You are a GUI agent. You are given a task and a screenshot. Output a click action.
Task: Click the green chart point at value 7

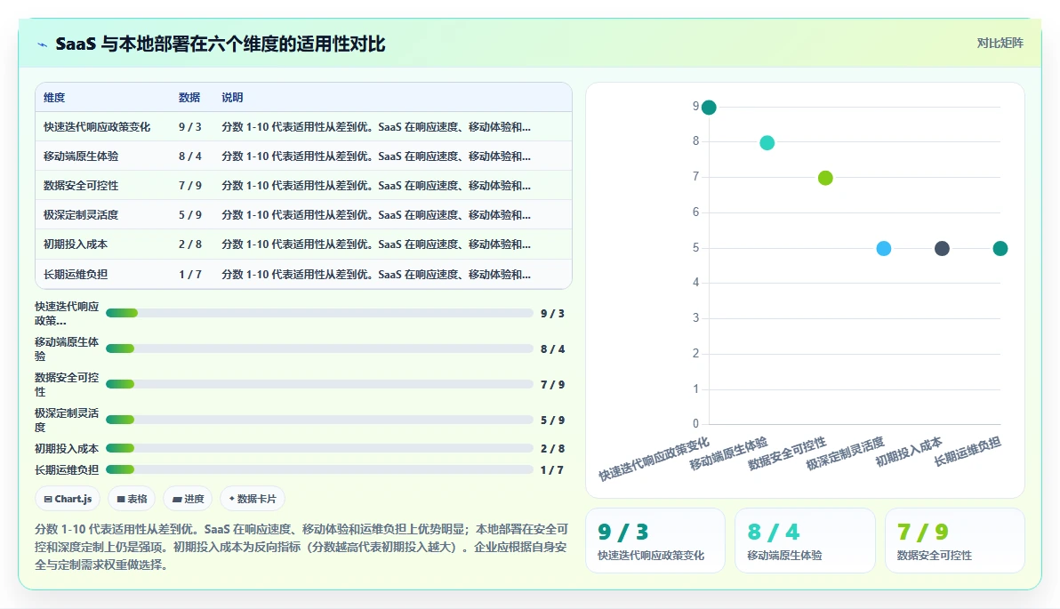click(825, 178)
